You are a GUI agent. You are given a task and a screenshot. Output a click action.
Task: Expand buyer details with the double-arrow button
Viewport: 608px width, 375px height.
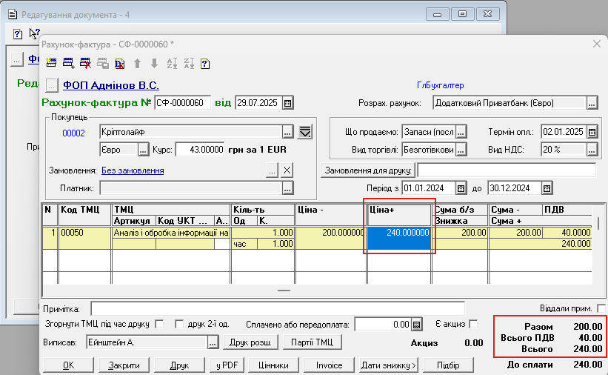click(x=305, y=132)
